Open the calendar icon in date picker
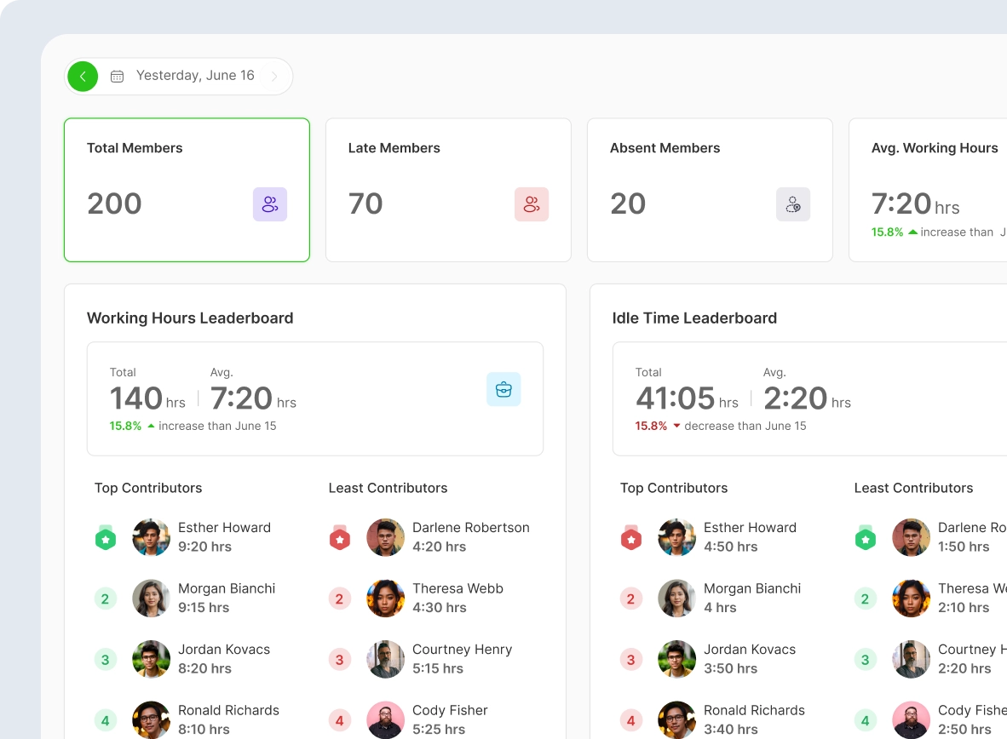The width and height of the screenshot is (1007, 739). pyautogui.click(x=118, y=77)
